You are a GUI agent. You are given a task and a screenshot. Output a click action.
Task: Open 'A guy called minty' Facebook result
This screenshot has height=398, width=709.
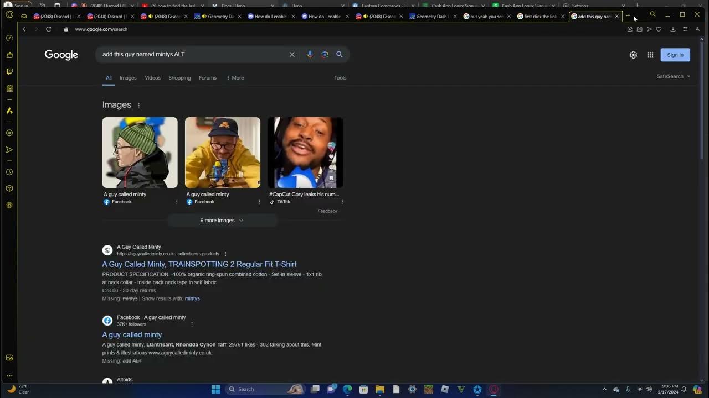(132, 334)
